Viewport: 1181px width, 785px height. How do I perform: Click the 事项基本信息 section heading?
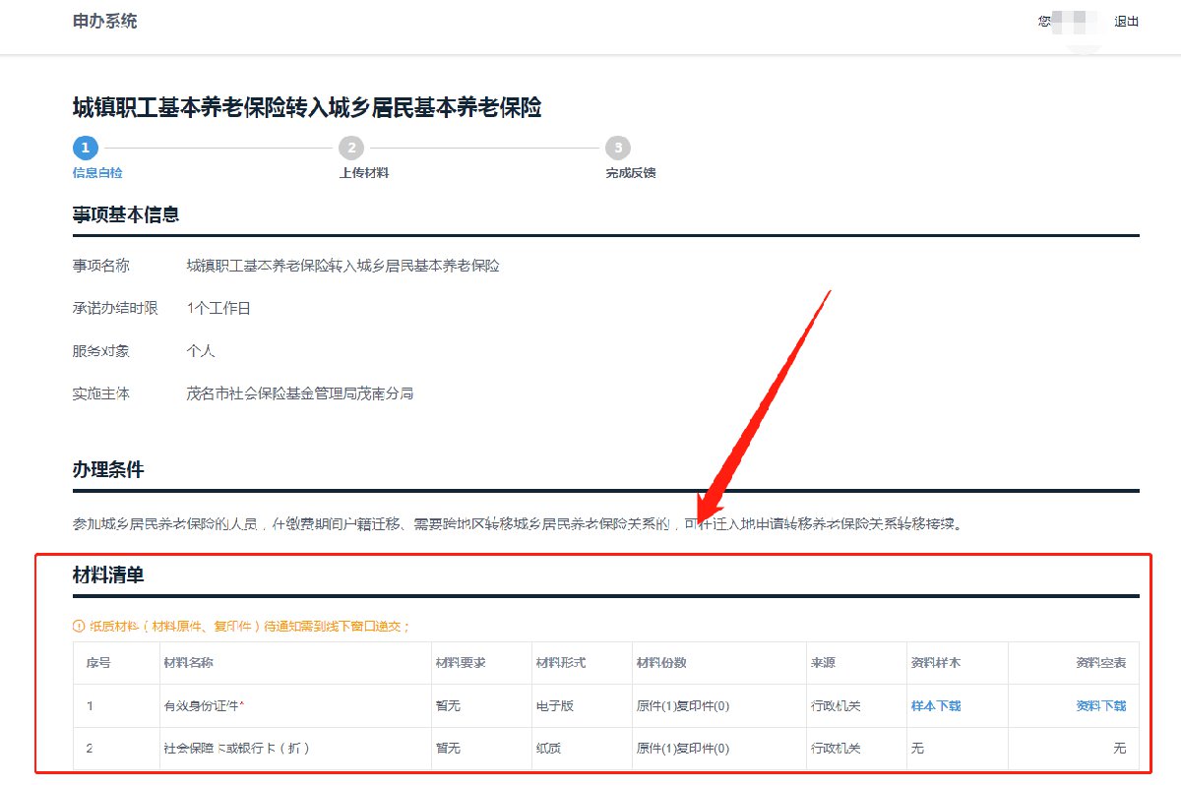pos(126,214)
